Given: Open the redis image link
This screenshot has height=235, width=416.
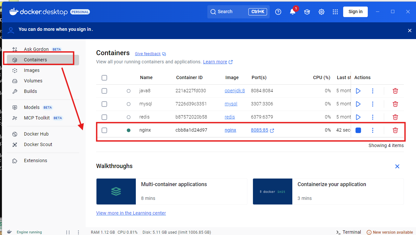Looking at the screenshot, I should (230, 117).
